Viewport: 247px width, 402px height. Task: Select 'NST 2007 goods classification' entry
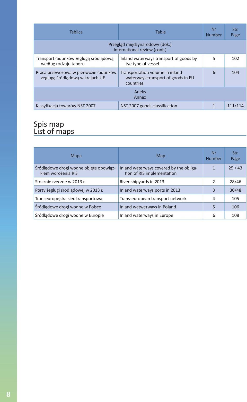(149, 106)
